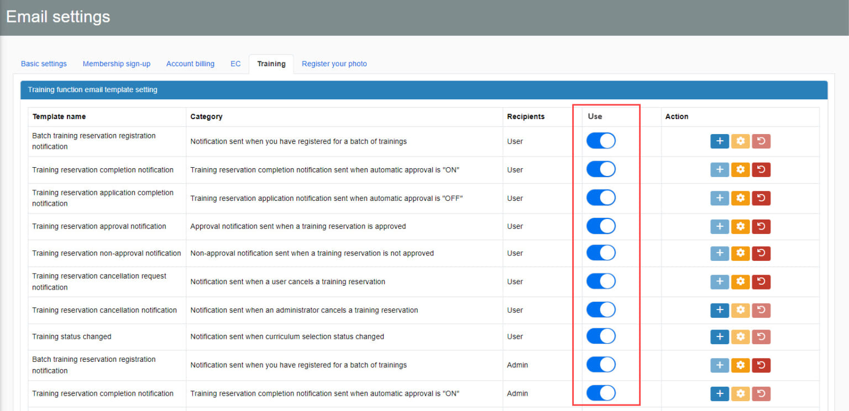Open gear settings on the last Admin completion notification row

point(740,393)
